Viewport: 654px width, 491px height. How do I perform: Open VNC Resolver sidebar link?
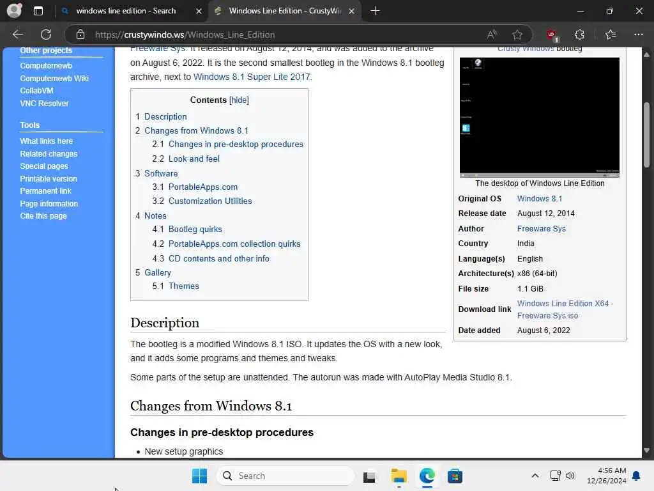coord(44,103)
